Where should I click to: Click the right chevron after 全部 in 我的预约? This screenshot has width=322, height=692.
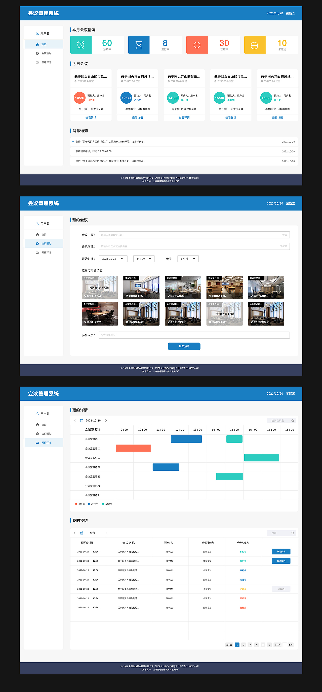(106, 533)
